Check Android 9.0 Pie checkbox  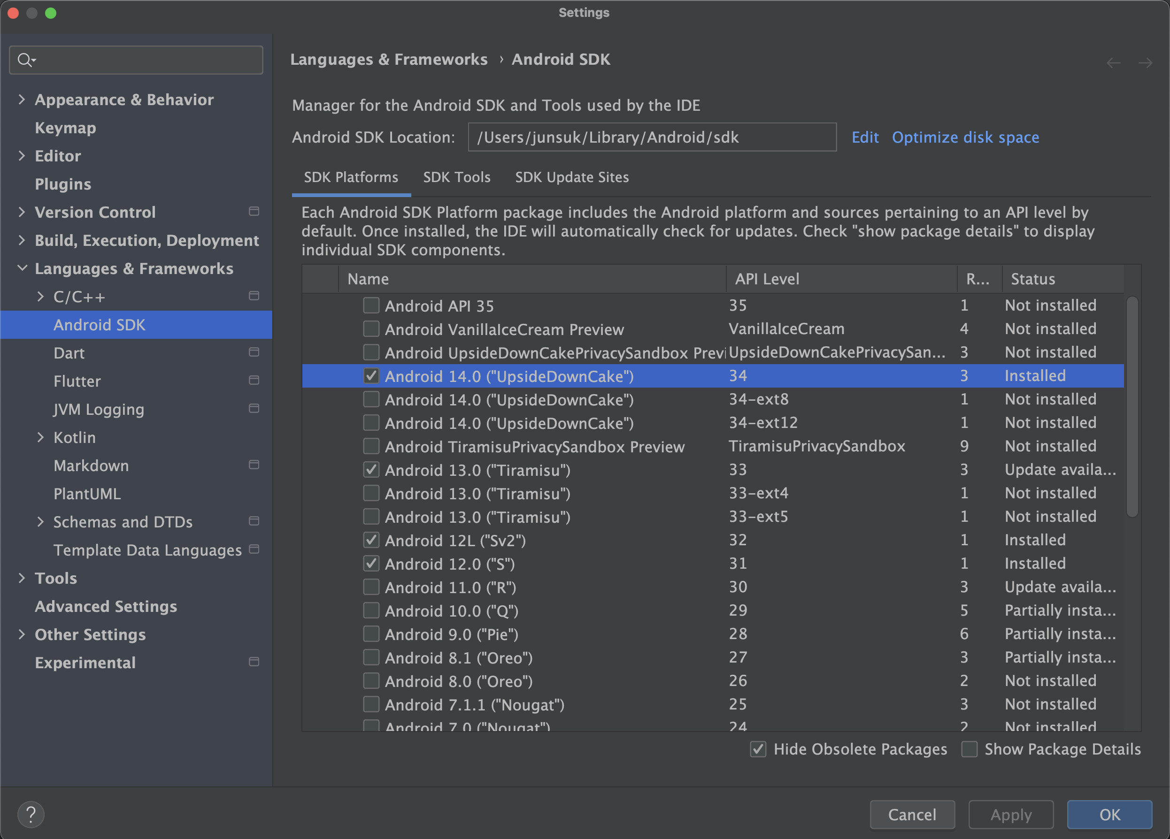coord(371,634)
